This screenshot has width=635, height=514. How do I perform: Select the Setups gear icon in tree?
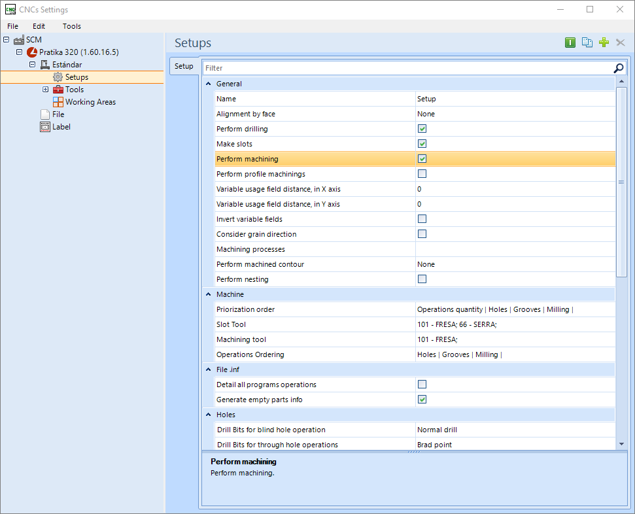point(58,77)
